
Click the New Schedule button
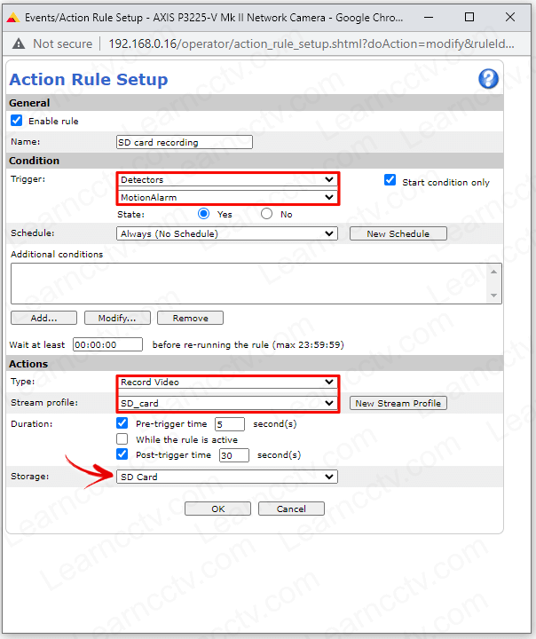pyautogui.click(x=398, y=234)
